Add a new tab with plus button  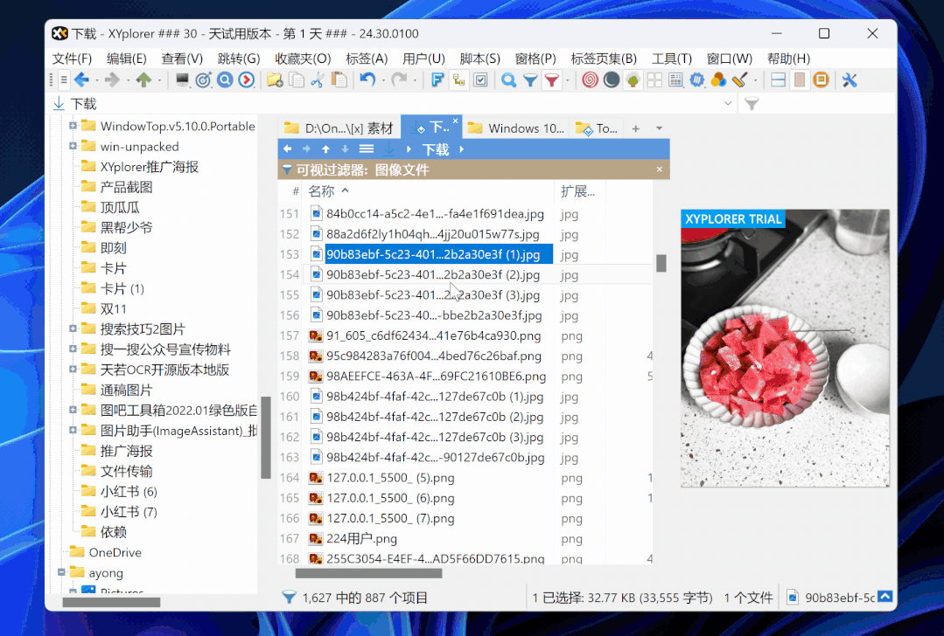[636, 128]
